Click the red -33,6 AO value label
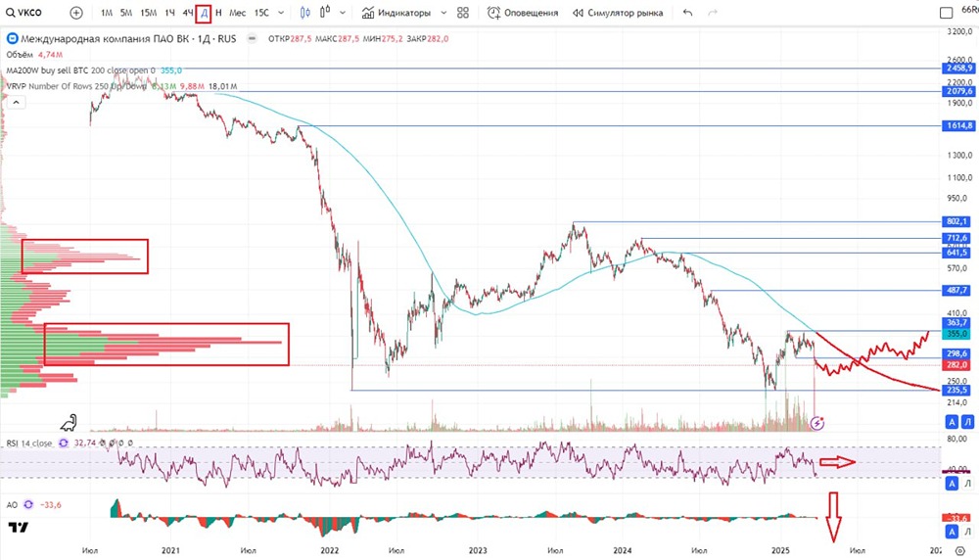This screenshot has height=560, width=979. (x=956, y=518)
